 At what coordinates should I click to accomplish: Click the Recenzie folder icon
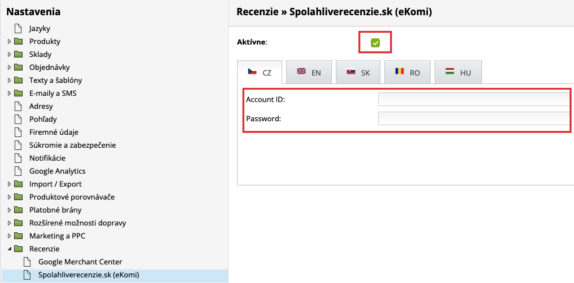click(18, 249)
